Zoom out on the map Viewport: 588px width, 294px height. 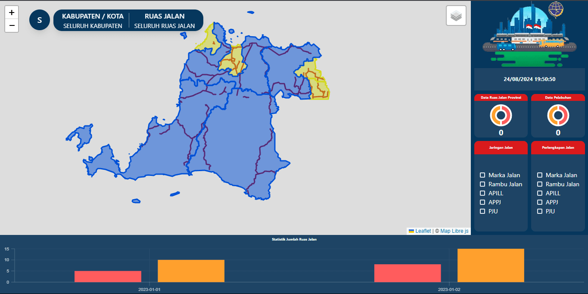[x=12, y=25]
